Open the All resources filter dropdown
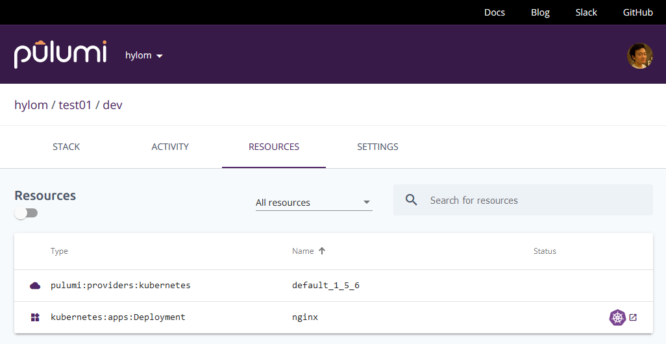 tap(314, 203)
